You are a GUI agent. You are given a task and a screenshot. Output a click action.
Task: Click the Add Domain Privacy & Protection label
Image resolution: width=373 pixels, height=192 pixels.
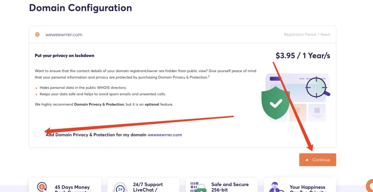pyautogui.click(x=96, y=135)
